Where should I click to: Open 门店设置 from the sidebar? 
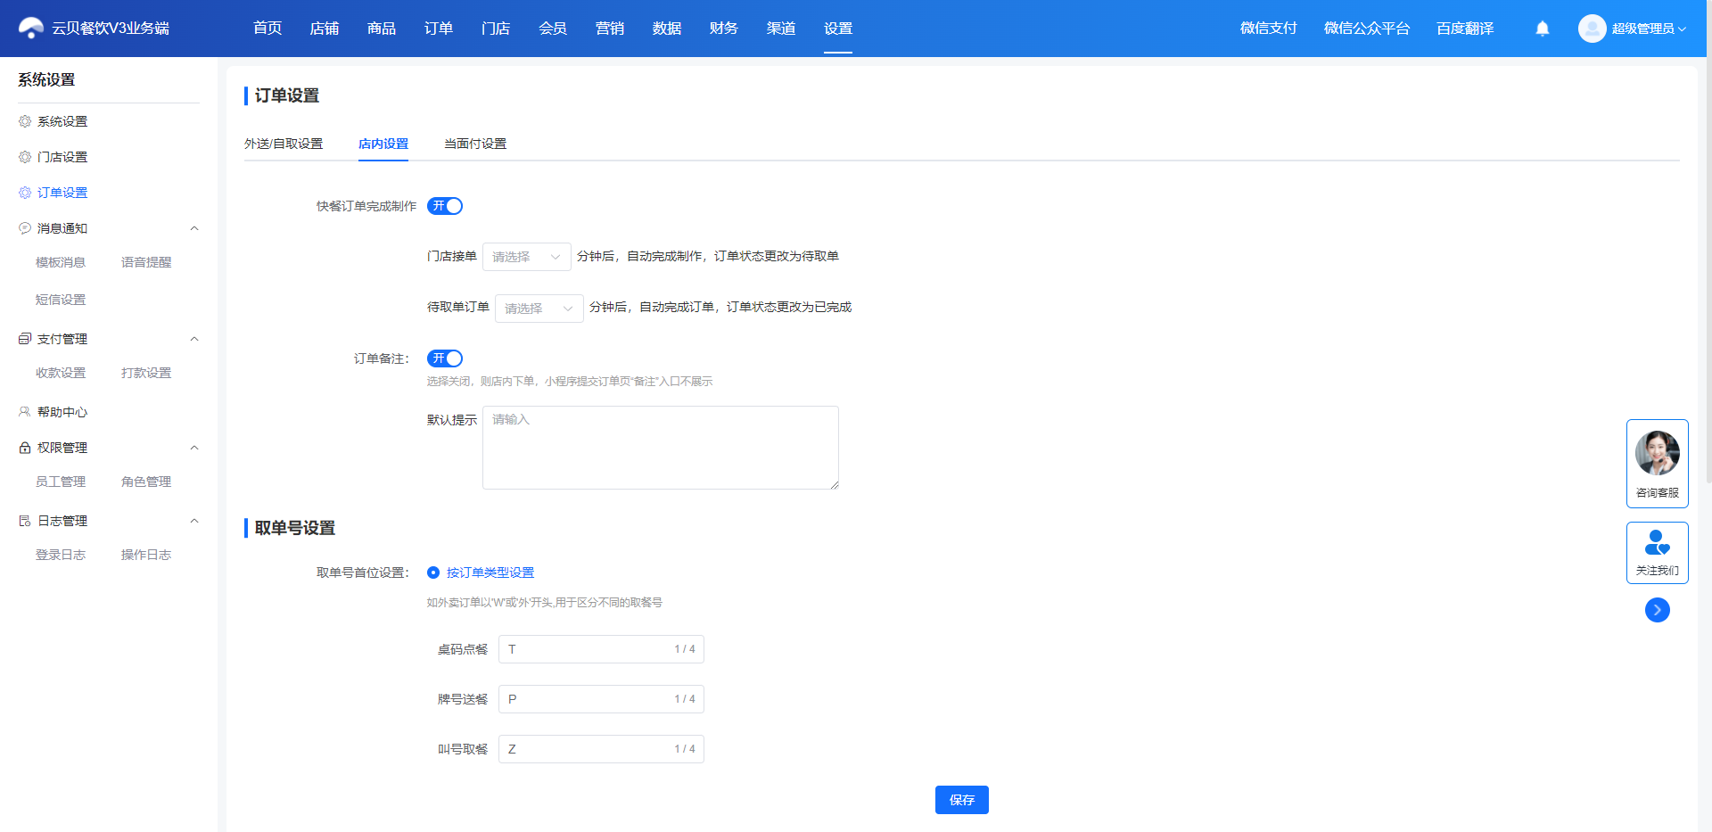click(62, 157)
